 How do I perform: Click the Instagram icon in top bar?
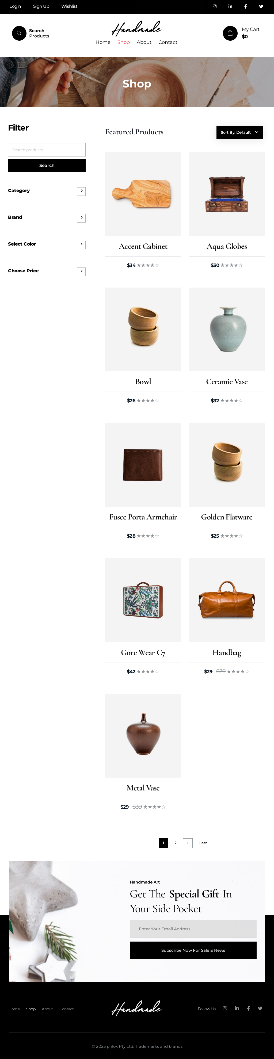click(x=214, y=7)
